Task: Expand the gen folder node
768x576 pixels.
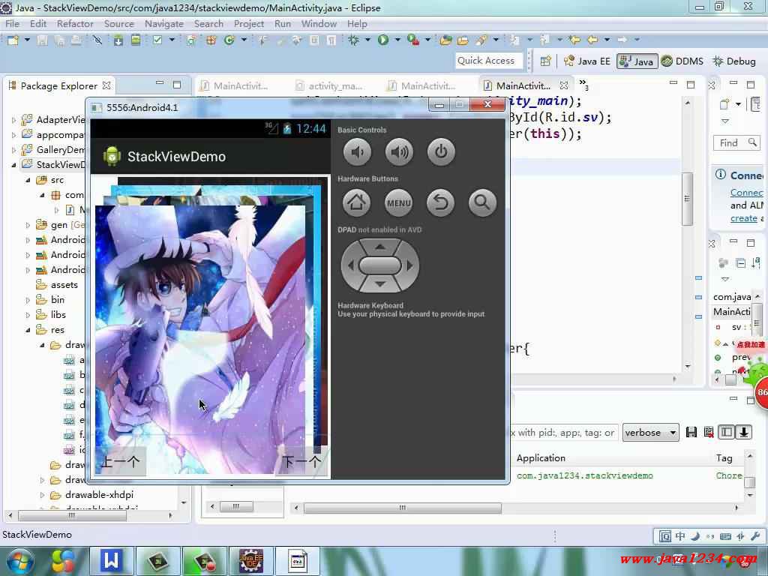Action: click(28, 225)
